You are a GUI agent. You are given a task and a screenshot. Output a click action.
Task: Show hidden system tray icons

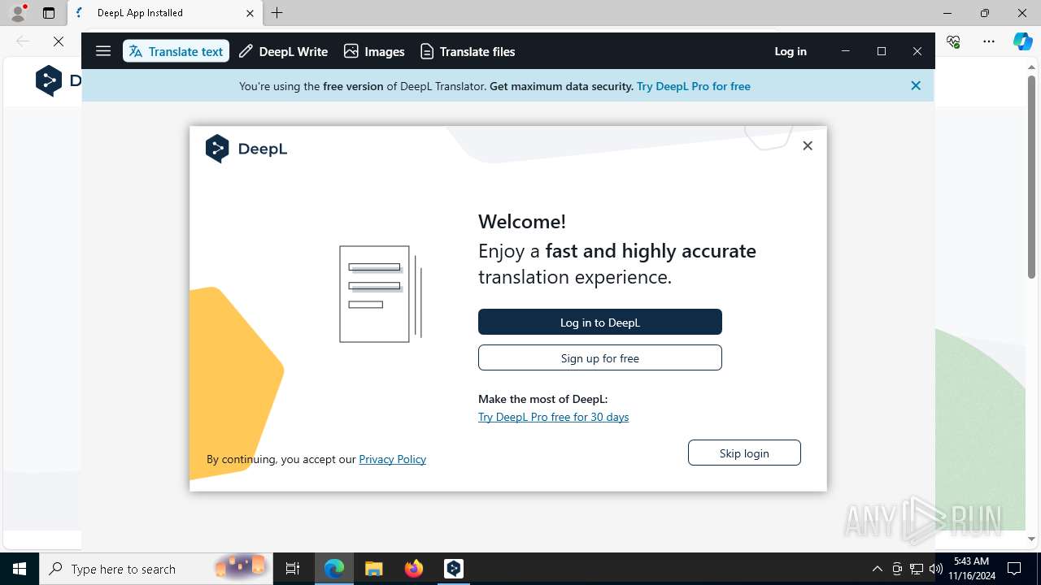(x=877, y=569)
